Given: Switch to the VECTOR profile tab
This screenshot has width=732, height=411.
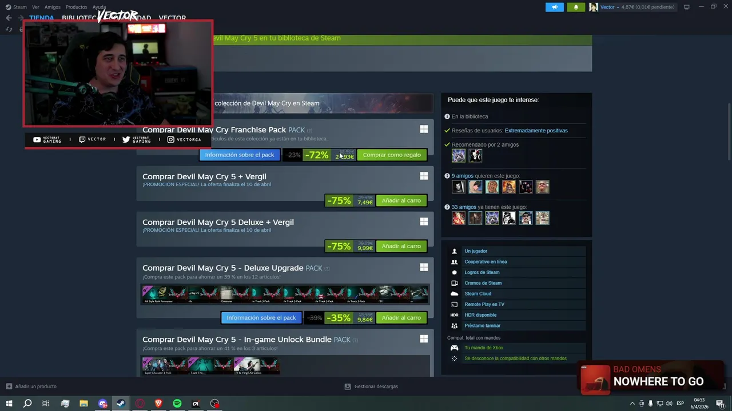Looking at the screenshot, I should [172, 18].
